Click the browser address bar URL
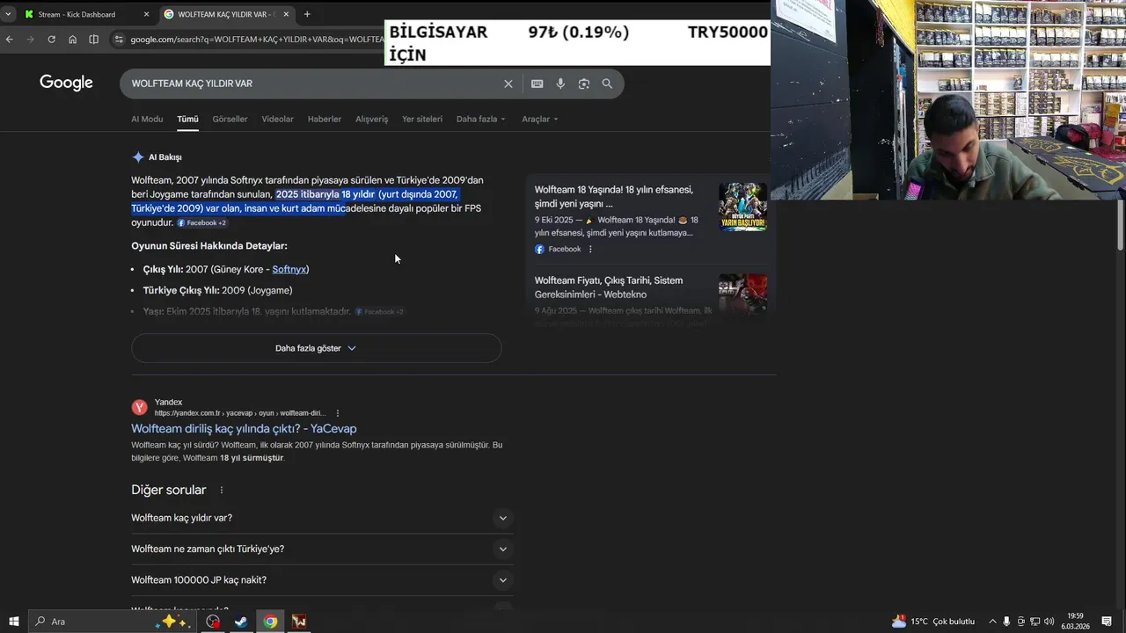1126x633 pixels. pyautogui.click(x=257, y=40)
